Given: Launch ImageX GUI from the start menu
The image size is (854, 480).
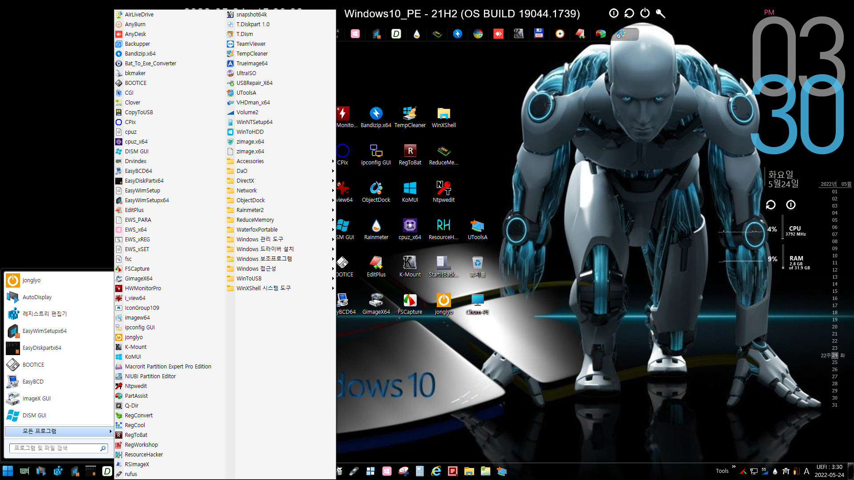Looking at the screenshot, I should [59, 399].
